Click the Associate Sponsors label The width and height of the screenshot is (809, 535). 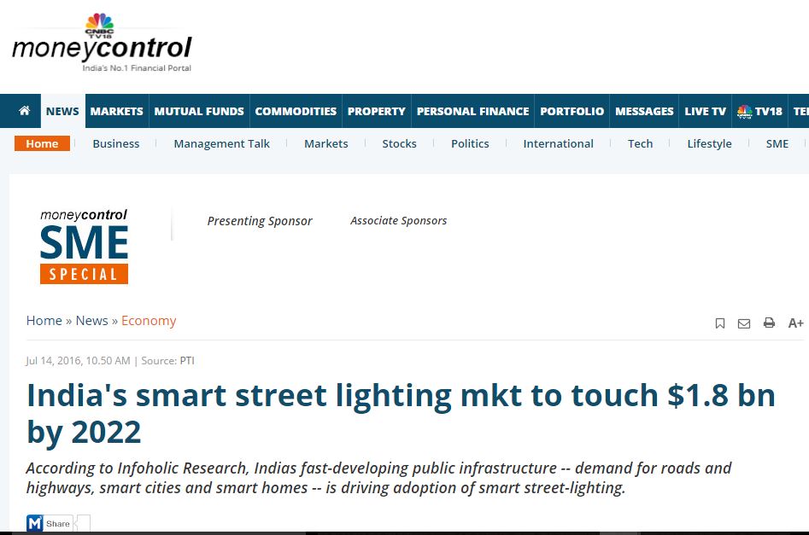[x=398, y=221]
